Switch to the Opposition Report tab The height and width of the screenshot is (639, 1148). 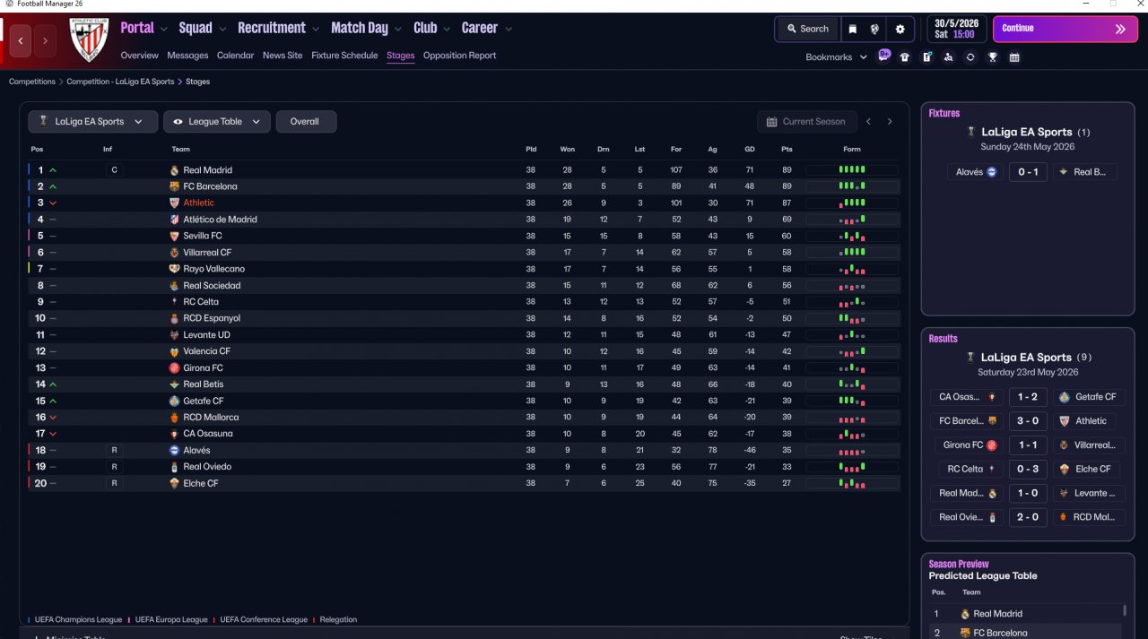pos(459,56)
